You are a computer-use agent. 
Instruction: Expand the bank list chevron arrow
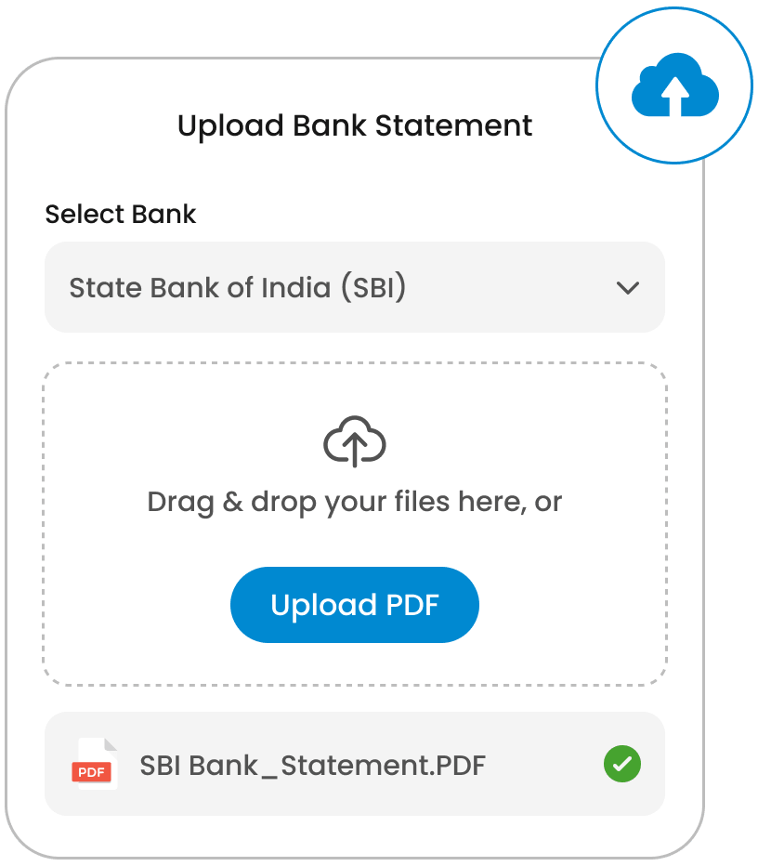pos(628,288)
